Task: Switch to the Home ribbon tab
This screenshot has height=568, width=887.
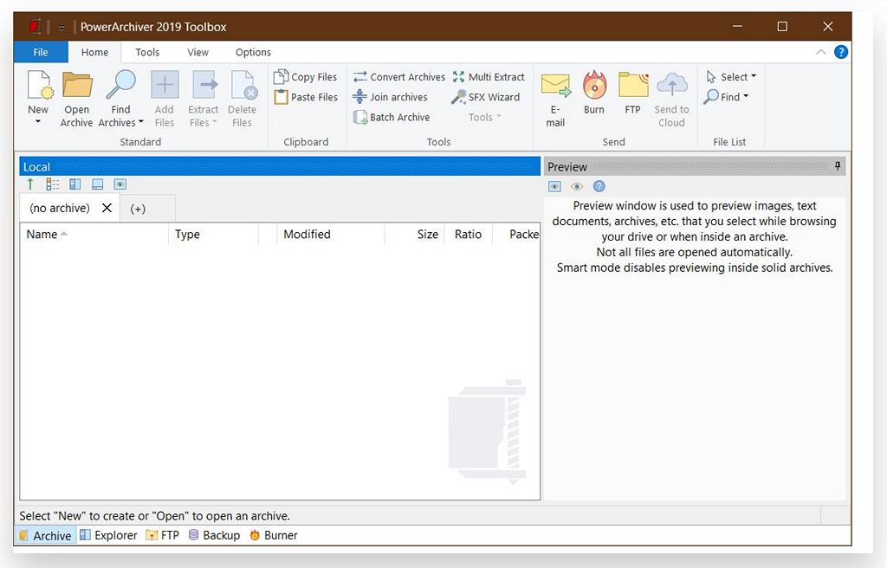Action: 94,52
